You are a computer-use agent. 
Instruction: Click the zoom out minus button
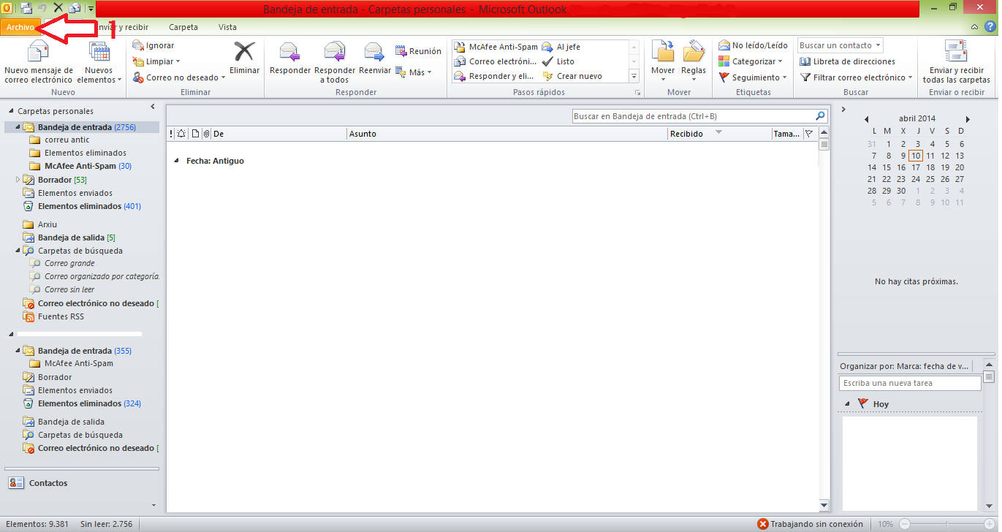[905, 524]
